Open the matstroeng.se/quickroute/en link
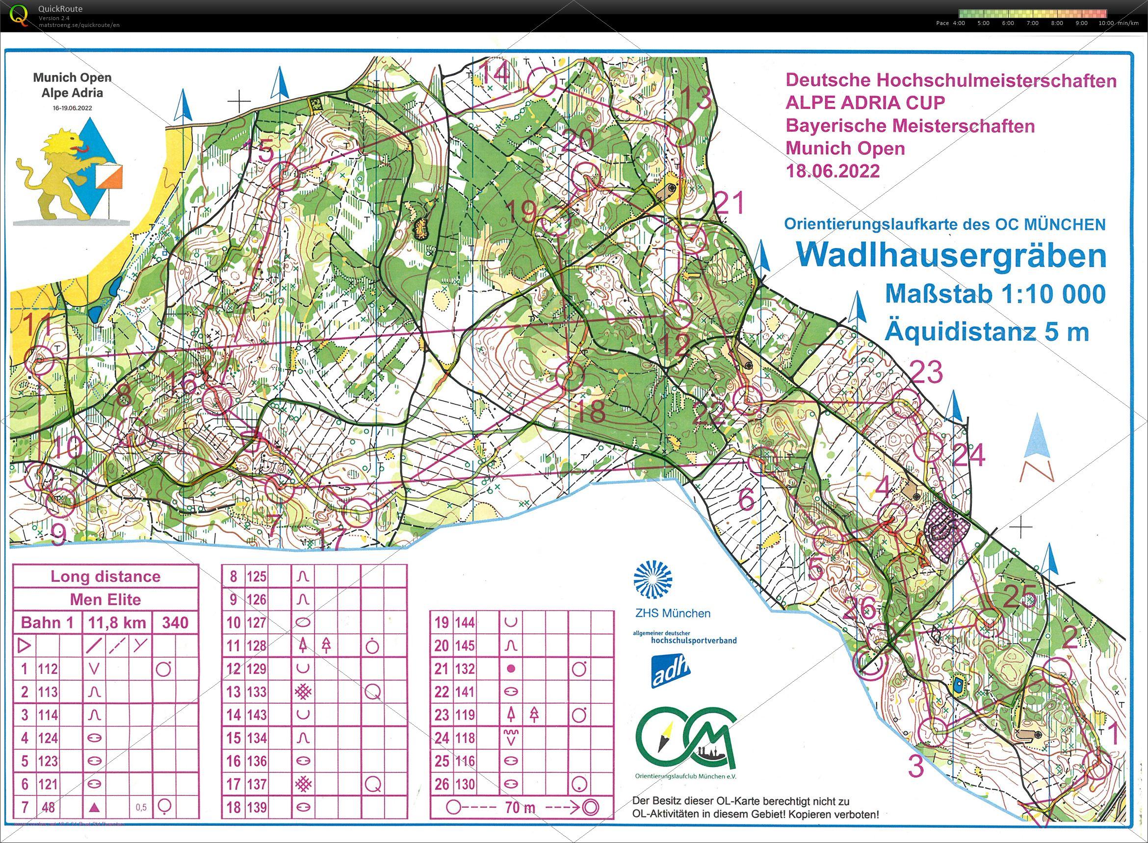 [79, 25]
